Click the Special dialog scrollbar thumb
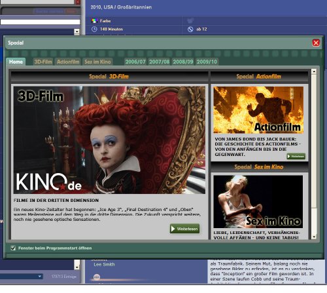The height and width of the screenshot is (293, 327). (x=314, y=141)
